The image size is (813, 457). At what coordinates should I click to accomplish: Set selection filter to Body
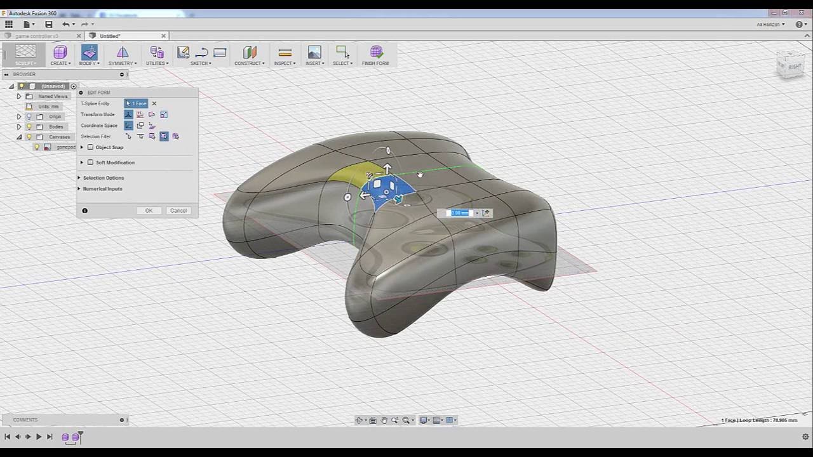[176, 136]
